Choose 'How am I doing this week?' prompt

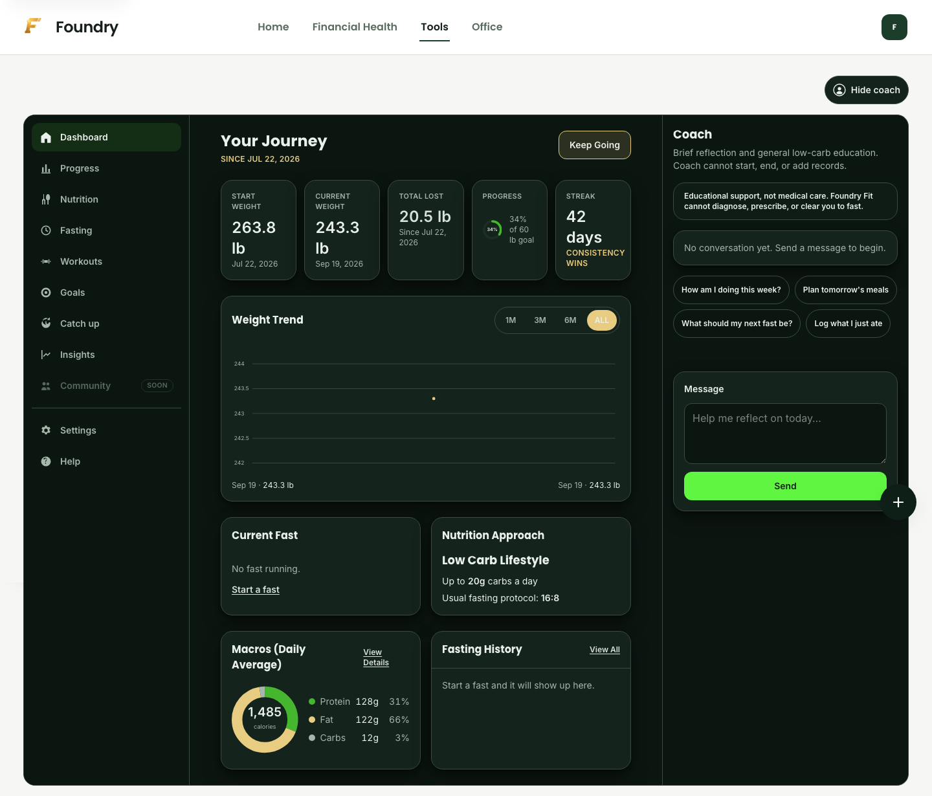pos(731,290)
